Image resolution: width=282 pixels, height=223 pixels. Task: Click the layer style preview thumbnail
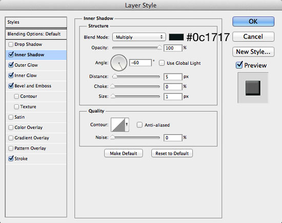(x=253, y=88)
